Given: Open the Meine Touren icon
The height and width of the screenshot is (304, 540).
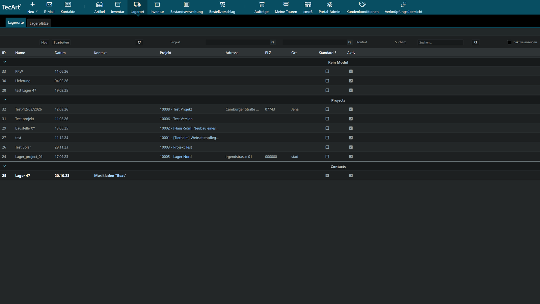Looking at the screenshot, I should 286,5.
